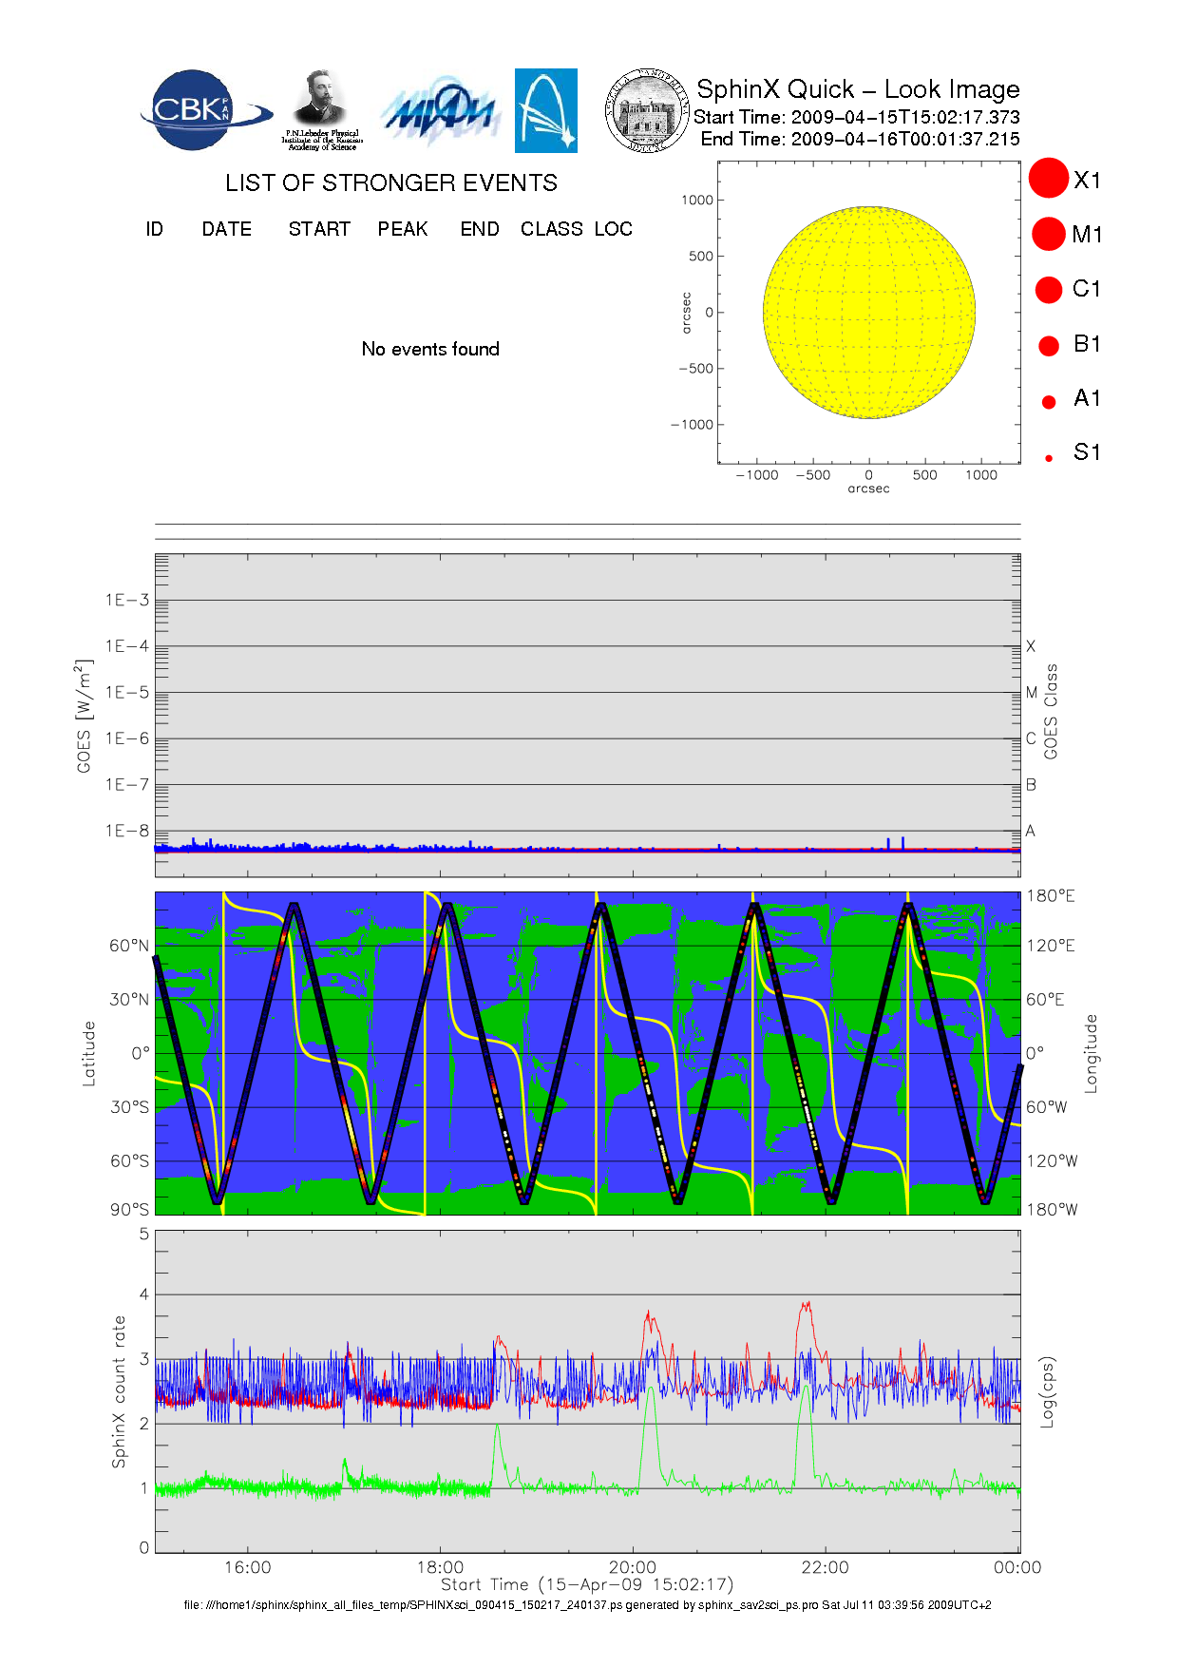The width and height of the screenshot is (1178, 1667).
Task: Click the C1 red circle legend marker
Action: click(1049, 289)
